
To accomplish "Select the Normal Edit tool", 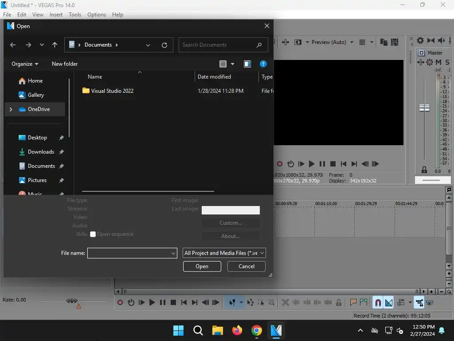I will [232, 302].
